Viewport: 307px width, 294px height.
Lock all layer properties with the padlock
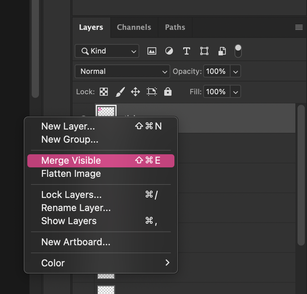168,92
